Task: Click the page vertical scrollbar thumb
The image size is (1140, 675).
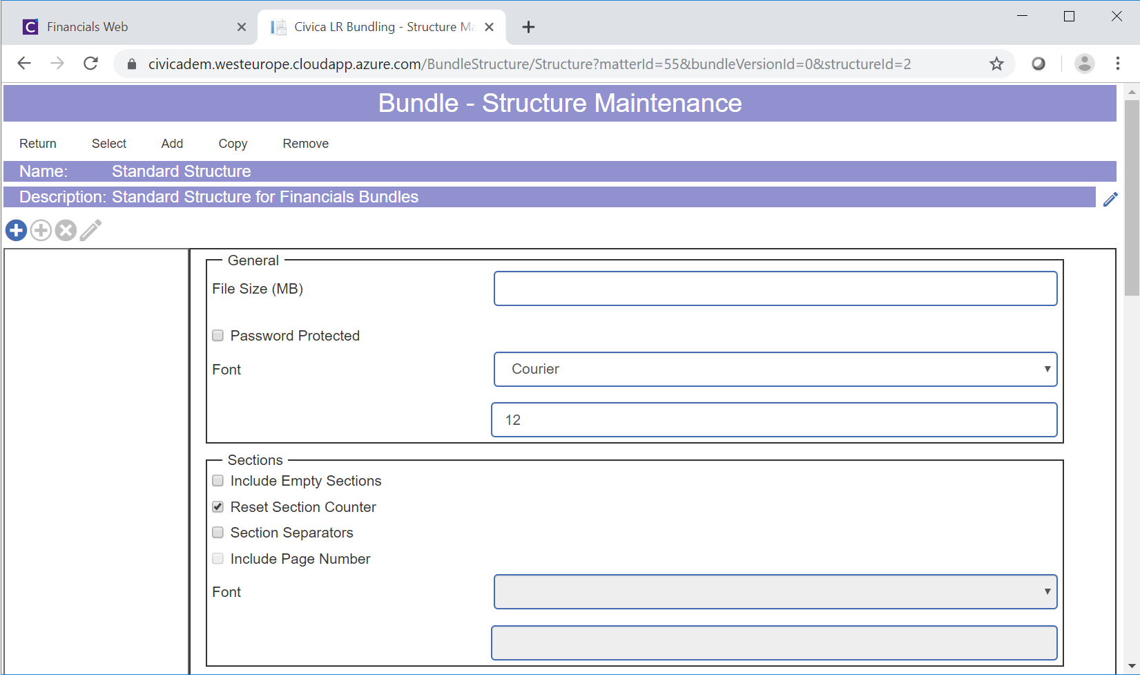Action: pyautogui.click(x=1132, y=198)
